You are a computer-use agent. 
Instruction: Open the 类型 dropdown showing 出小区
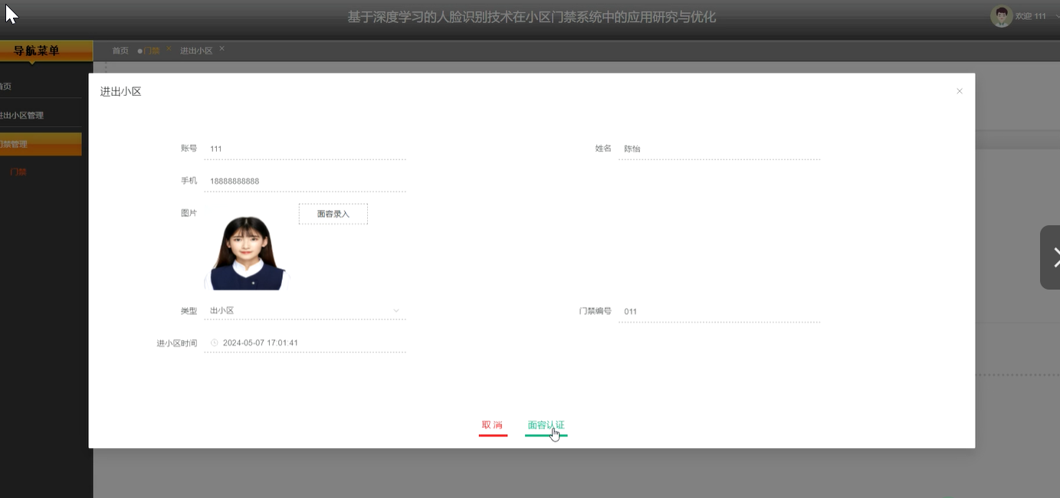[305, 311]
